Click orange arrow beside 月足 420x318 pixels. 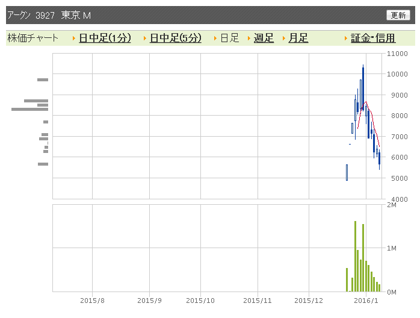[283, 39]
